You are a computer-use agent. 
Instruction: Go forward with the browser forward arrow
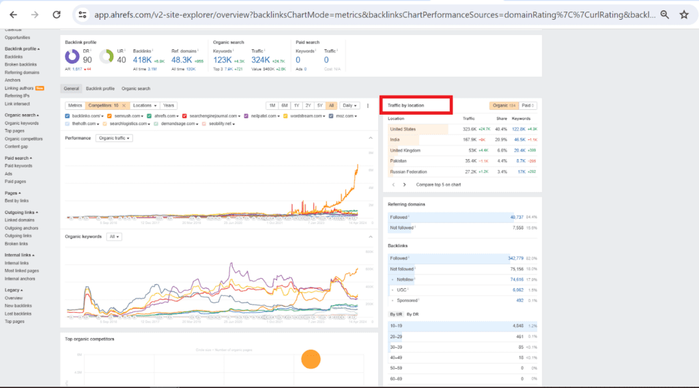coord(35,15)
